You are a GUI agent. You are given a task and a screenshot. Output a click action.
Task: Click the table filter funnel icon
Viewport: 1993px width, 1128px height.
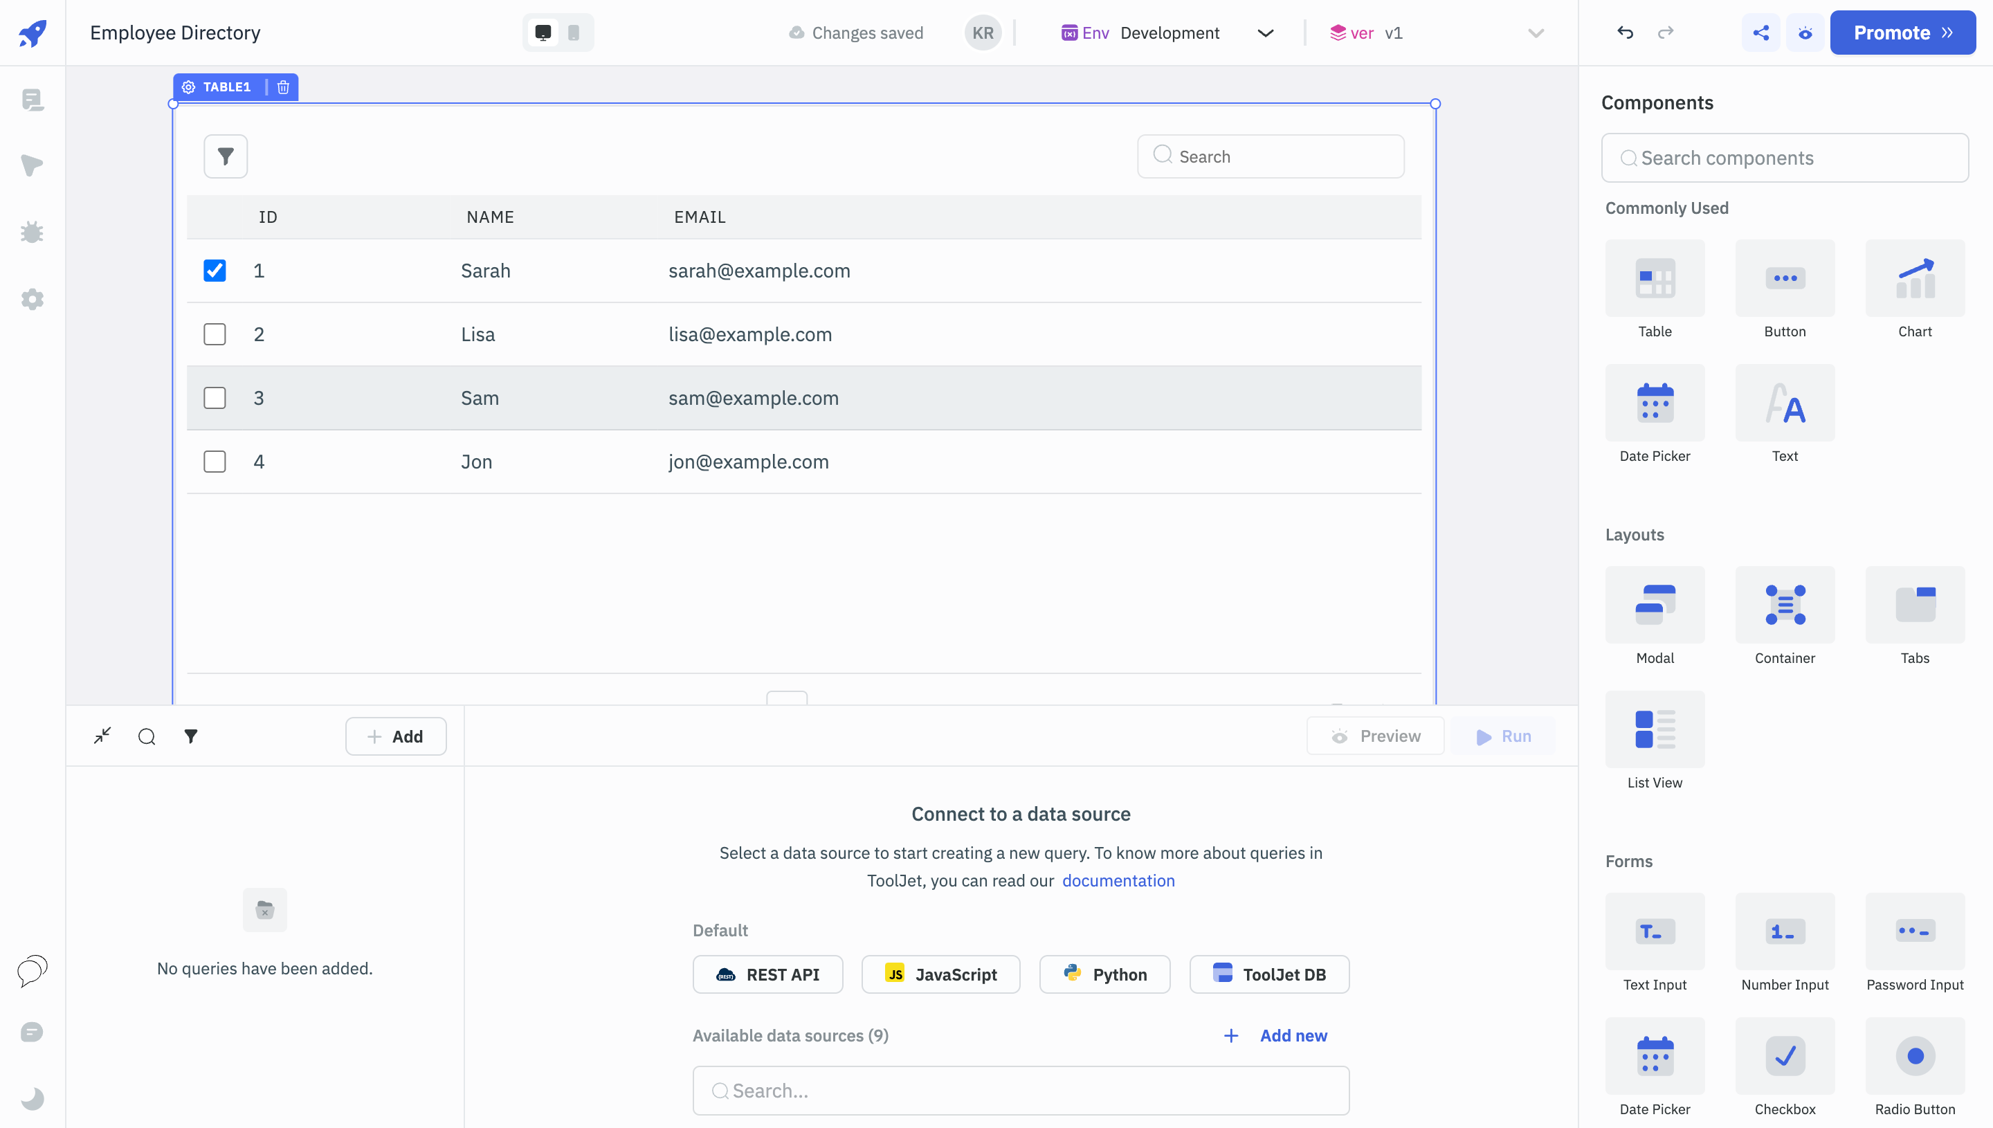click(x=226, y=156)
